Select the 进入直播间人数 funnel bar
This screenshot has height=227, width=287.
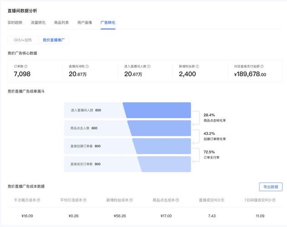click(x=128, y=110)
